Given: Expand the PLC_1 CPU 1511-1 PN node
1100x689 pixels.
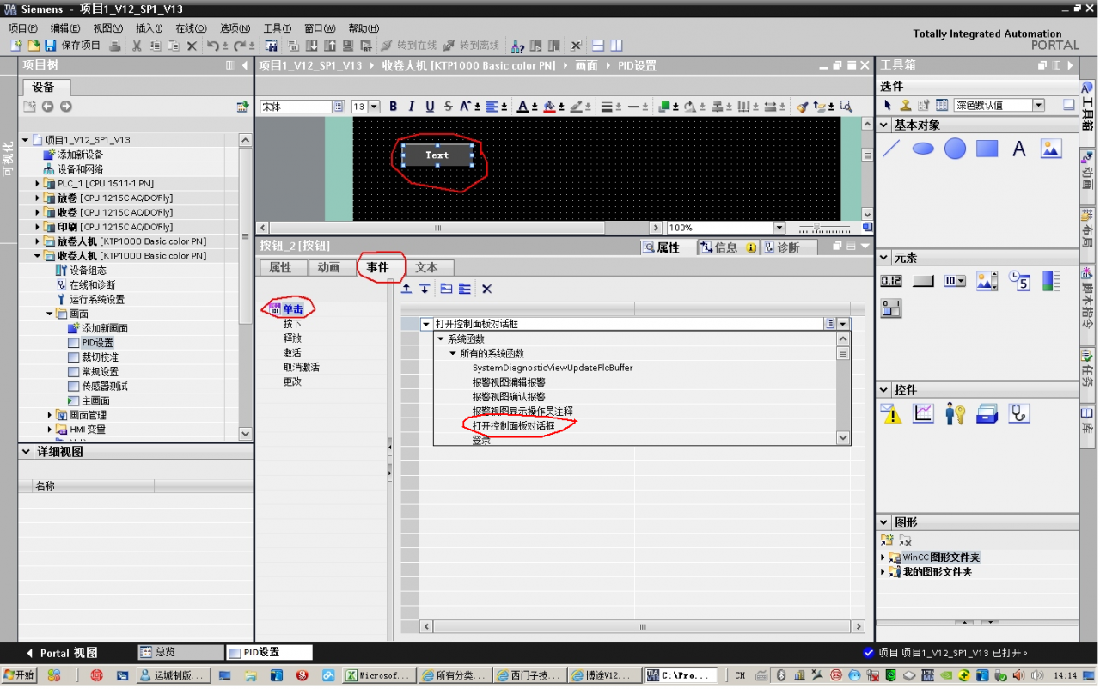Looking at the screenshot, I should click(38, 184).
